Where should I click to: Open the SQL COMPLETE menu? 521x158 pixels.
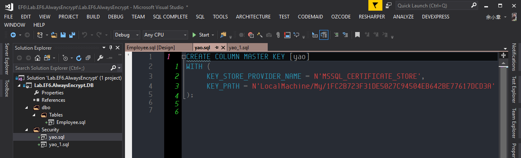point(170,17)
